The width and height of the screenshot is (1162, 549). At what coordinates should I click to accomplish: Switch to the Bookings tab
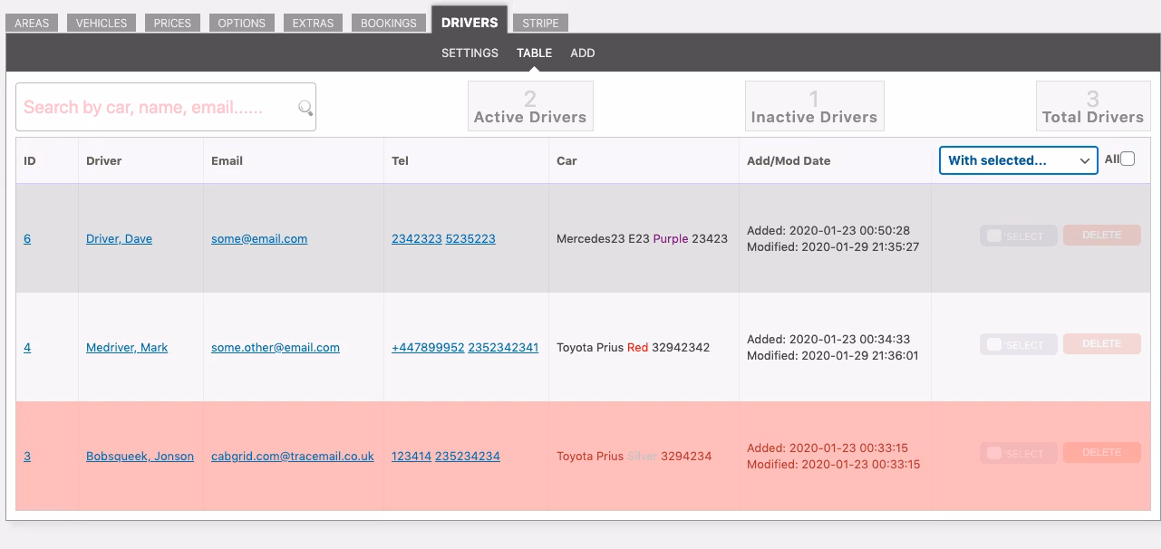click(389, 23)
